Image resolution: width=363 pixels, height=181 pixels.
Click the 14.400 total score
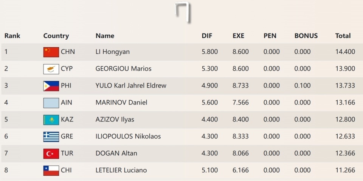point(345,52)
